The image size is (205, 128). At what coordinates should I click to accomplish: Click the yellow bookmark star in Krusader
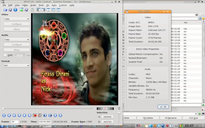[203, 19]
